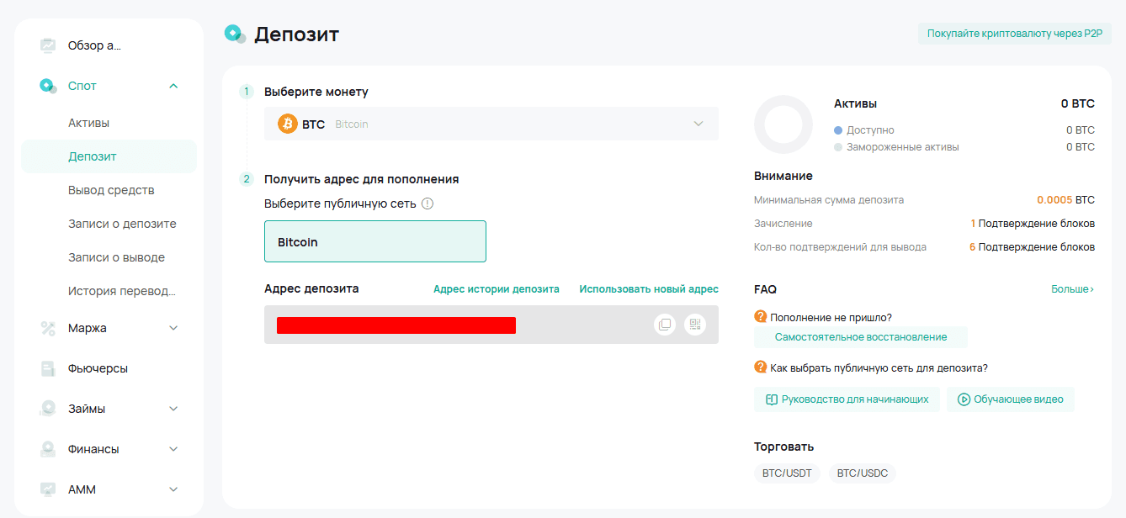This screenshot has height=518, width=1126.
Task: Click the Overview sidebar icon
Action: pyautogui.click(x=48, y=45)
